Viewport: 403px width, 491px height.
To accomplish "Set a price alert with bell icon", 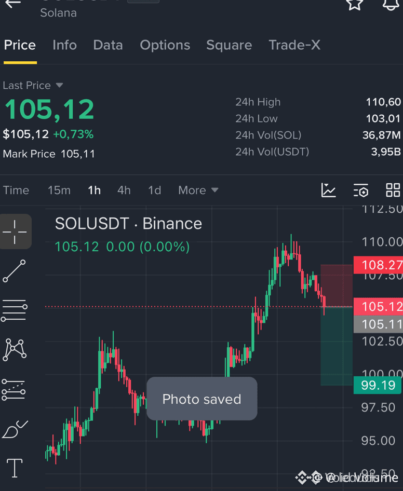I will [391, 5].
